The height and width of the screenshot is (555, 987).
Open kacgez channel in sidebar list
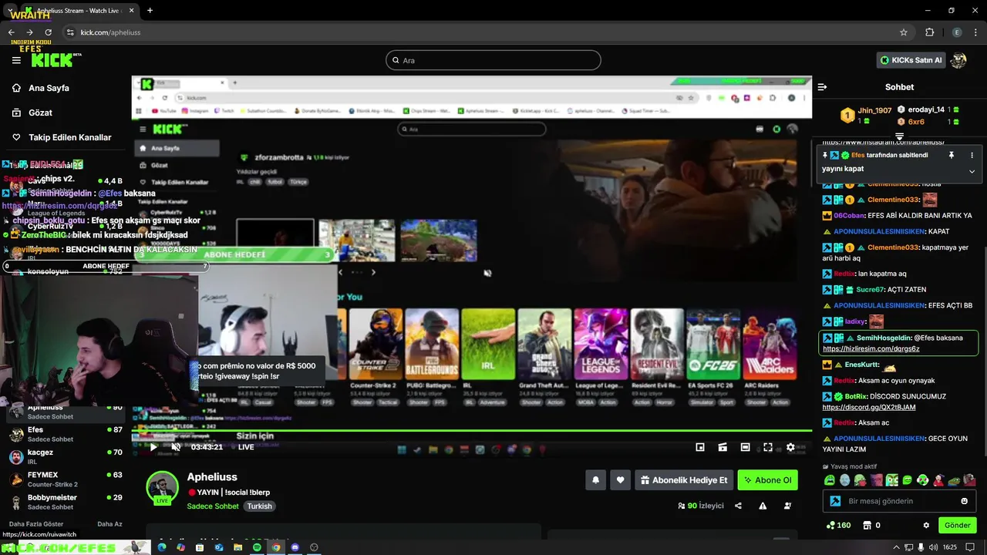(x=66, y=456)
